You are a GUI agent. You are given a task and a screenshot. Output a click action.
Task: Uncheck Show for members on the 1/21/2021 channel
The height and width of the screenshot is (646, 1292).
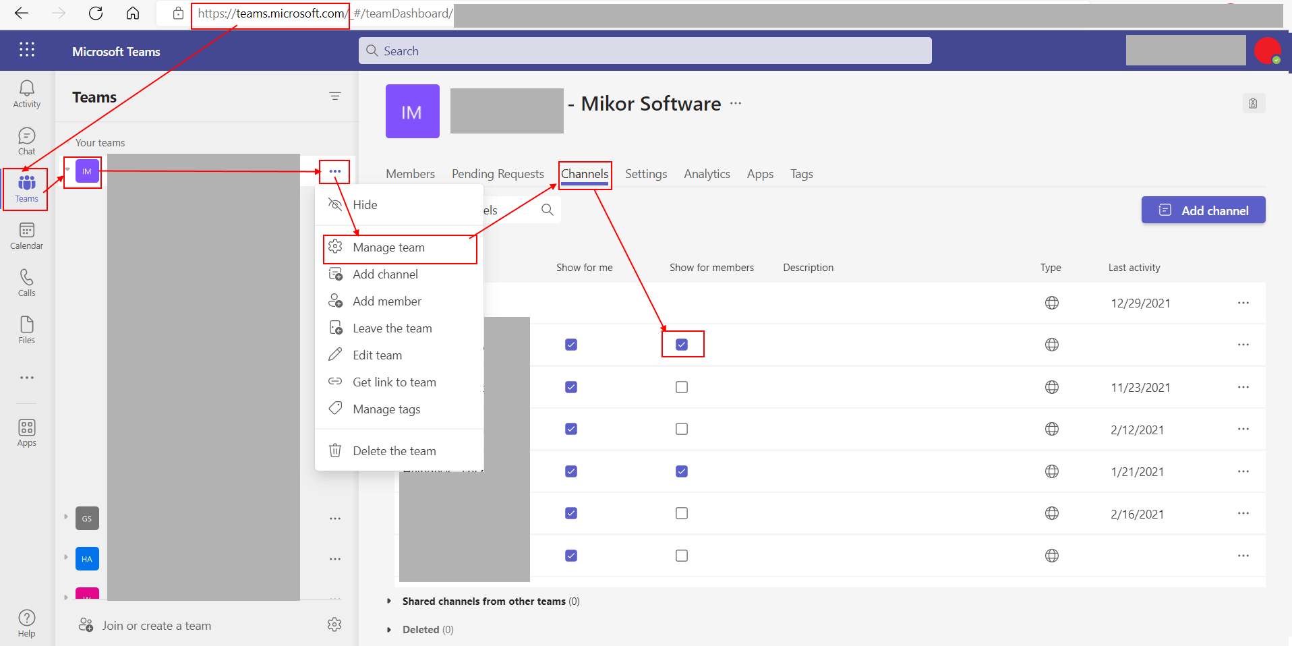pyautogui.click(x=682, y=471)
